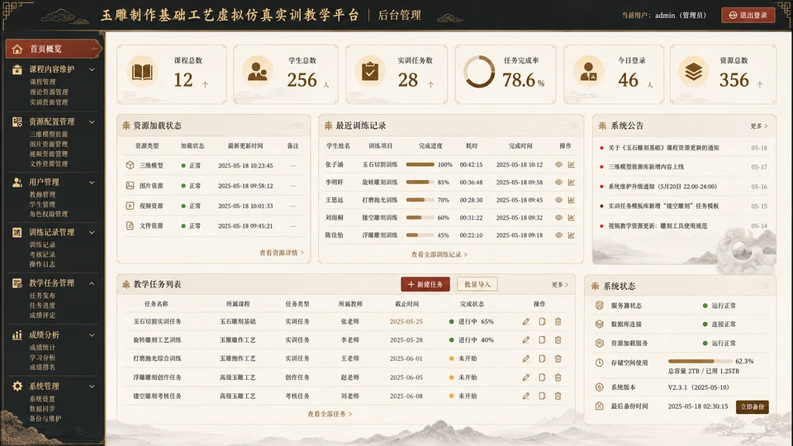View 陈佳怡 training record eye icon
The image size is (793, 446).
click(x=559, y=235)
